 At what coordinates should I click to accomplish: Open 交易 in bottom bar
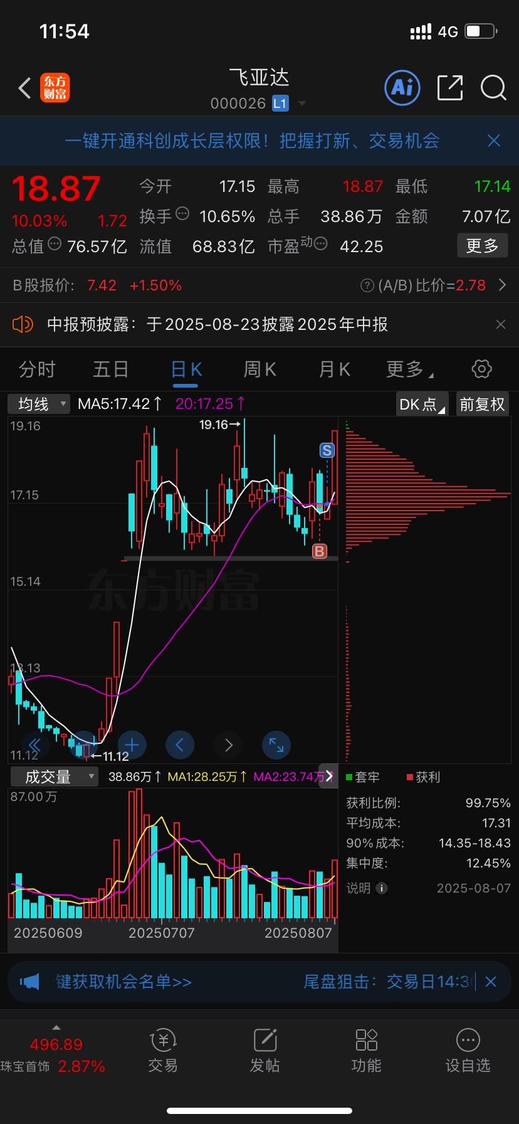[x=163, y=1051]
